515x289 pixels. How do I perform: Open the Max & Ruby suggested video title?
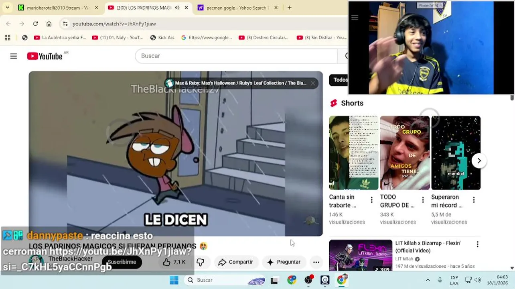pos(240,83)
